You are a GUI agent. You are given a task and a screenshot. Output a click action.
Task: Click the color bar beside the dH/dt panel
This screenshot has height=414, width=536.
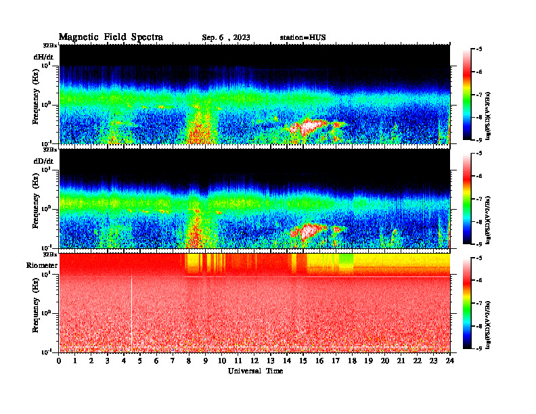[x=467, y=95]
